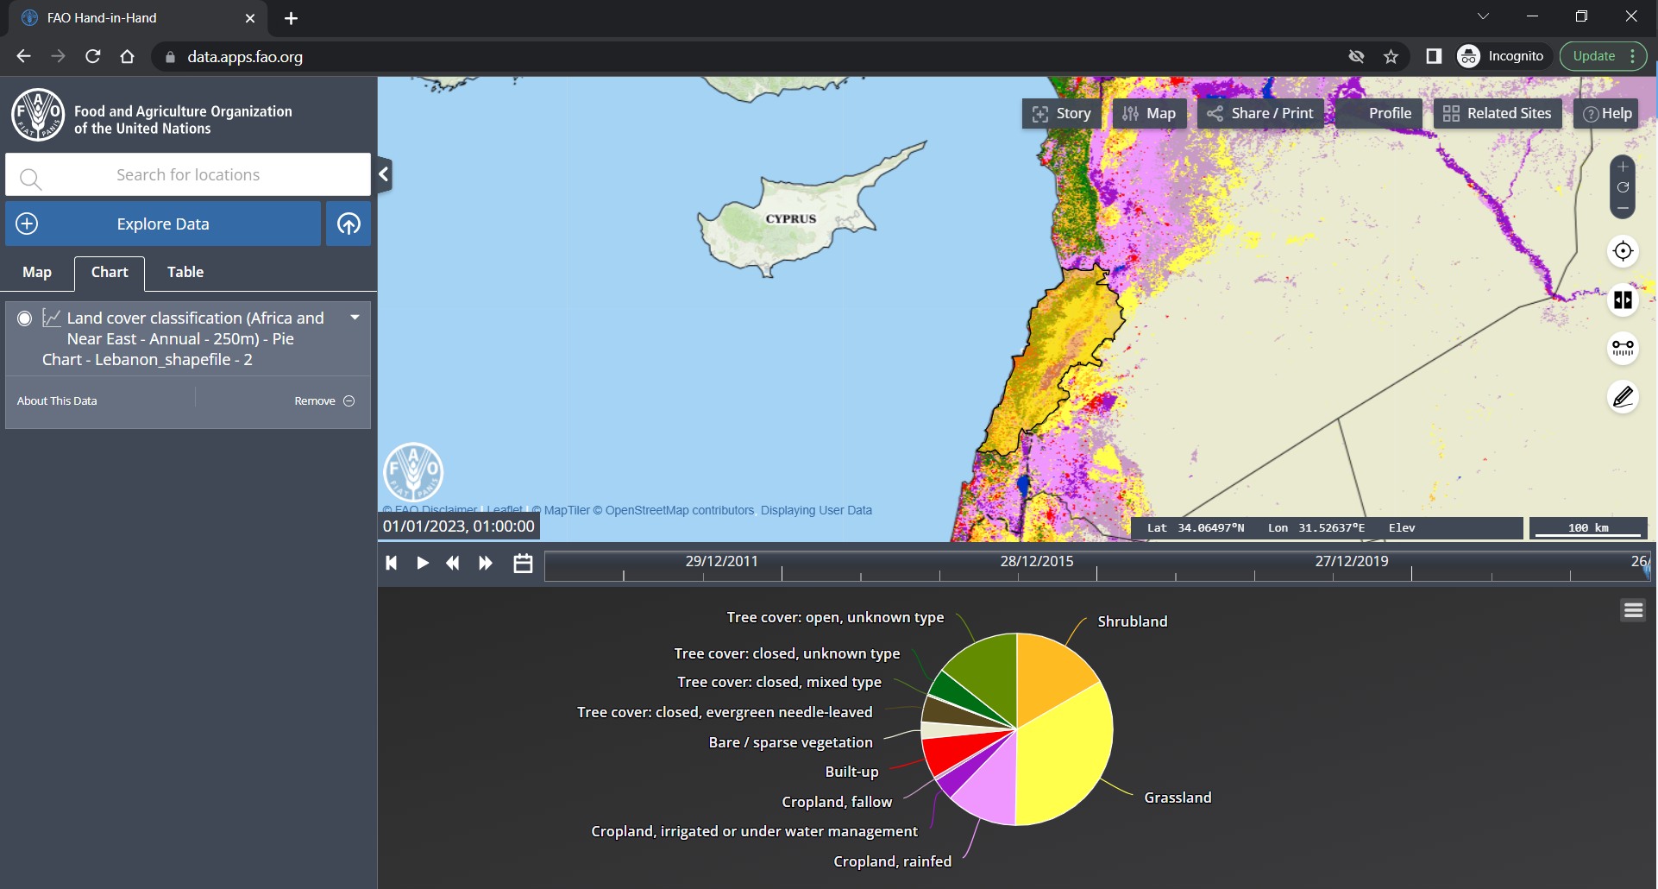
Task: Open the chart hamburger menu
Action: [1632, 611]
